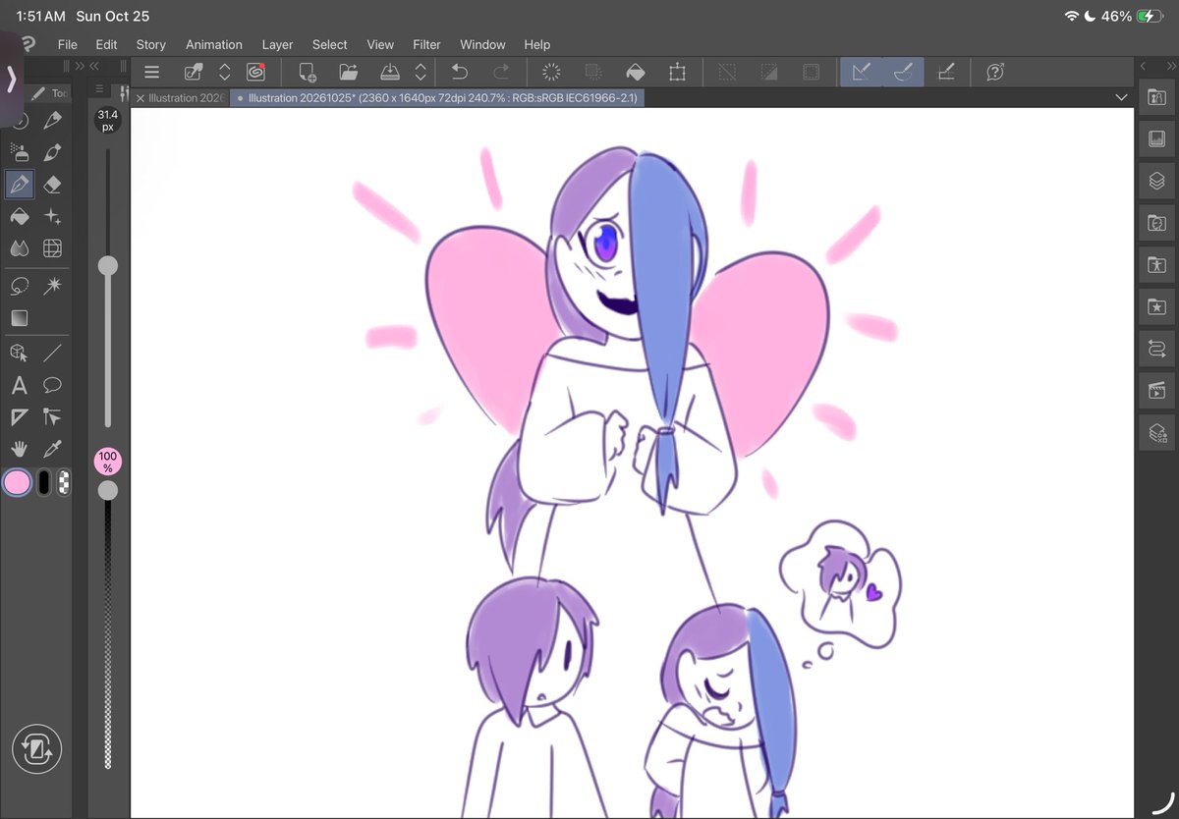Select the Fill bucket tool
The height and width of the screenshot is (819, 1179).
point(19,216)
